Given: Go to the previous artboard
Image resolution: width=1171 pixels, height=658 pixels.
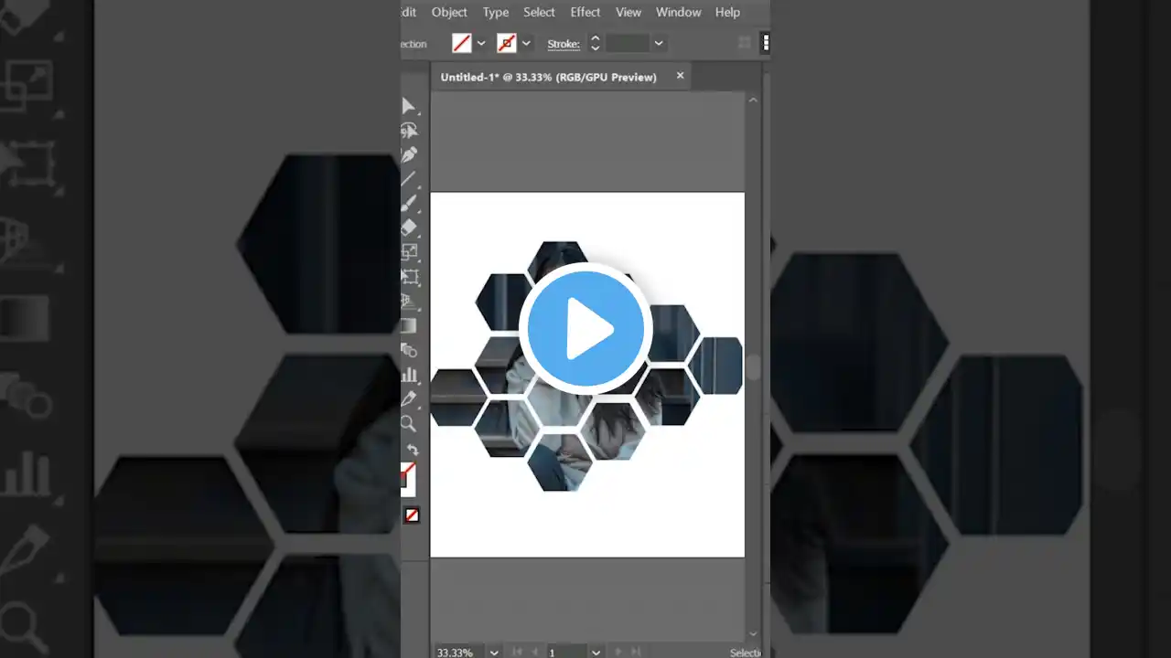Looking at the screenshot, I should (535, 653).
